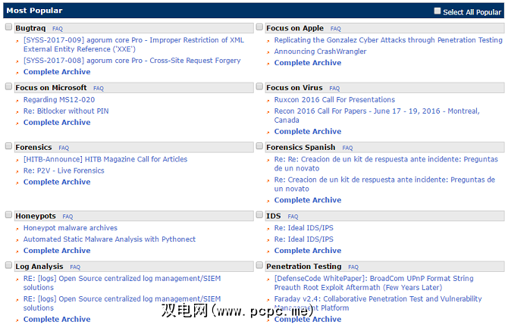Open the Penetration Testing FAQ
Image resolution: width=508 pixels, height=328 pixels.
pos(353,267)
